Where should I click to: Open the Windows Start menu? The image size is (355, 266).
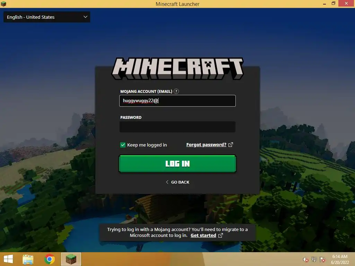coord(8,259)
